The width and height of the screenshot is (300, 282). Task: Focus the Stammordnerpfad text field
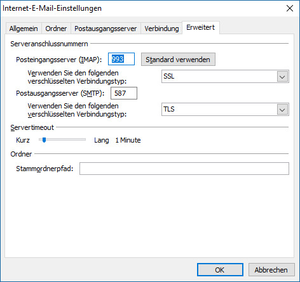(184, 169)
